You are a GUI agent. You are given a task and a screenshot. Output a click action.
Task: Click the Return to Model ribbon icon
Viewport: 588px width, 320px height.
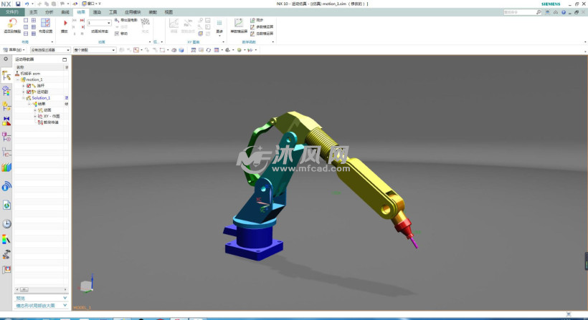pyautogui.click(x=11, y=24)
